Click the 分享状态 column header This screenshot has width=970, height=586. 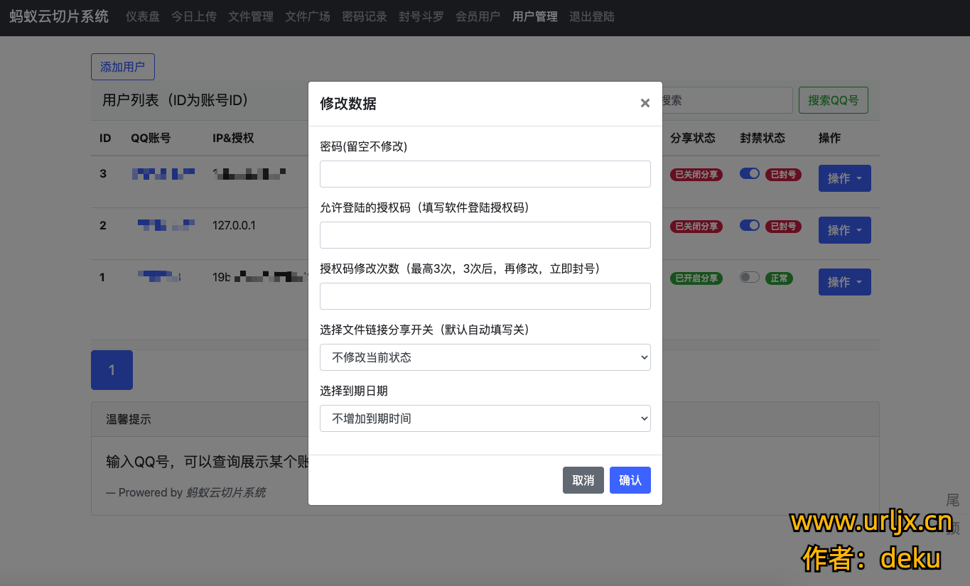[693, 138]
